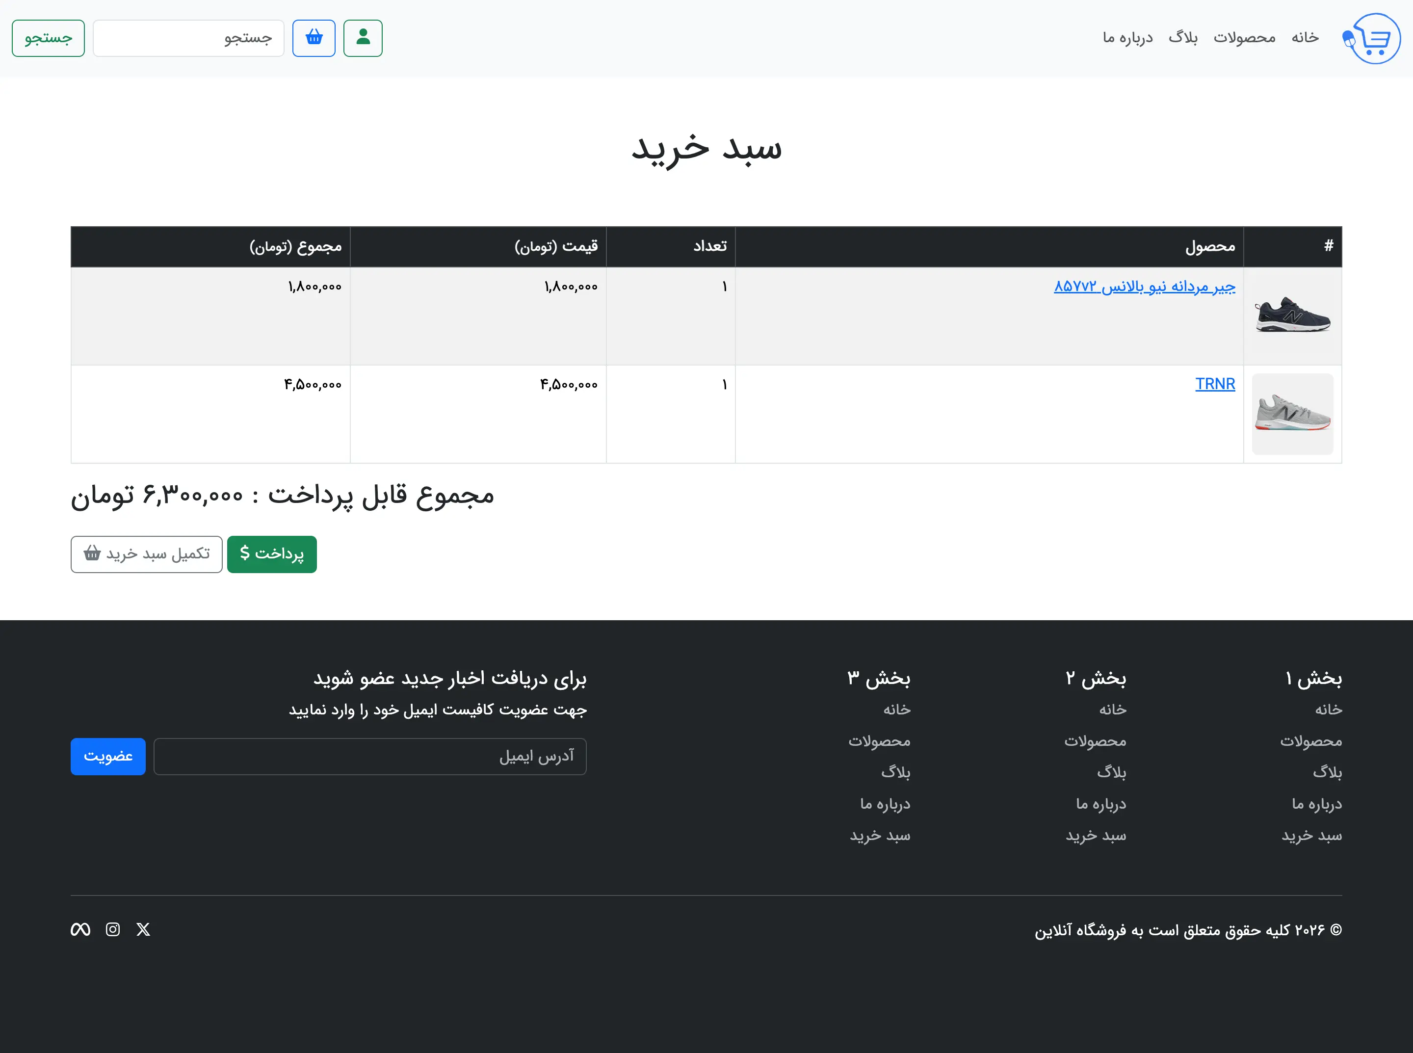Open the Meta icon in footer
Screen dimensions: 1413x1053
(x=80, y=929)
